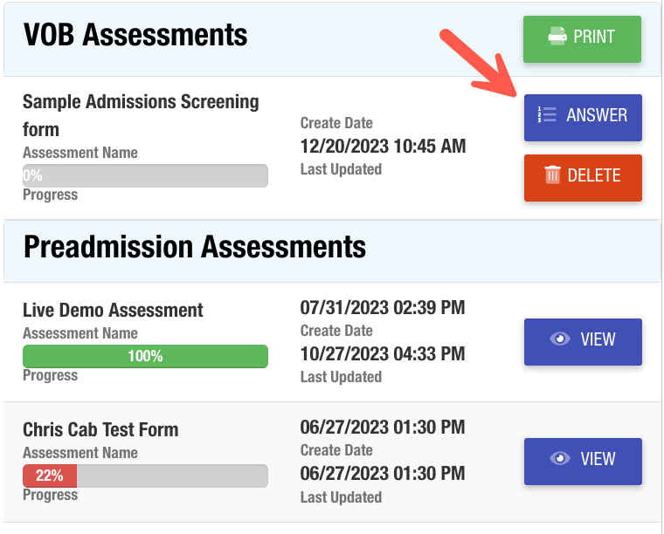View the Chris Cab Test Form
Viewport: 664px width, 534px height.
pyautogui.click(x=583, y=461)
